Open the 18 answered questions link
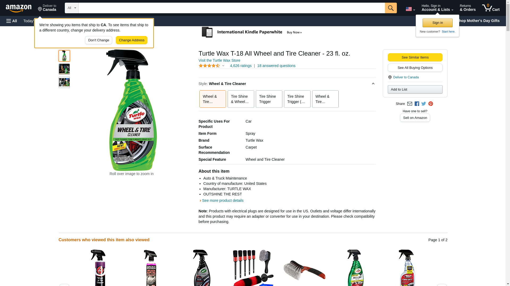The height and width of the screenshot is (286, 510). [276, 66]
